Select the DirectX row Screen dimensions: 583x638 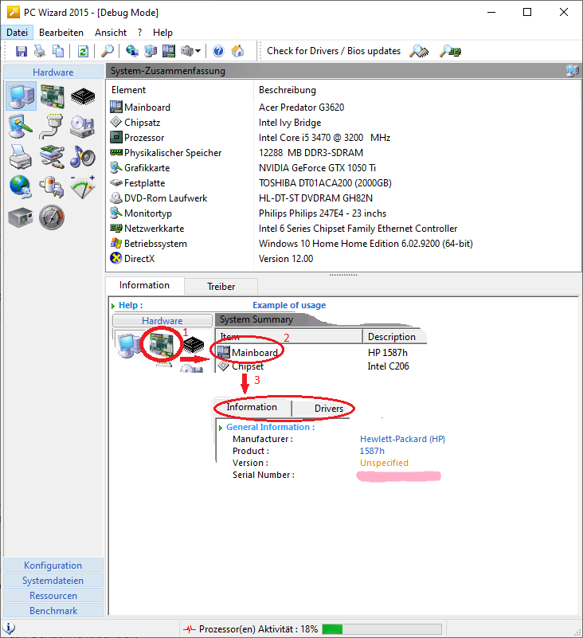[343, 258]
